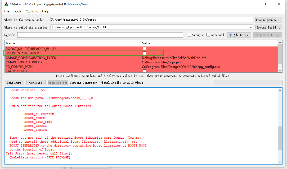Click the Remove Entry button
The height and width of the screenshot is (169, 287).
[x=268, y=35]
